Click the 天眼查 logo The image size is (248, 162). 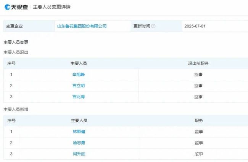pos(16,7)
